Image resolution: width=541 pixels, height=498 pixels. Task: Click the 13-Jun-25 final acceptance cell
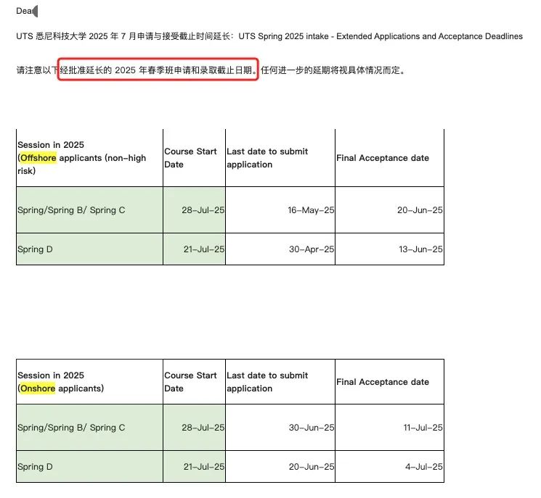coord(420,249)
